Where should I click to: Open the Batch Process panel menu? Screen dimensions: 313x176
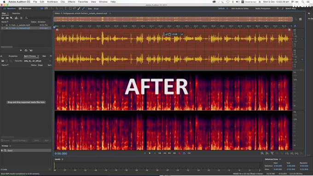pyautogui.click(x=38, y=56)
